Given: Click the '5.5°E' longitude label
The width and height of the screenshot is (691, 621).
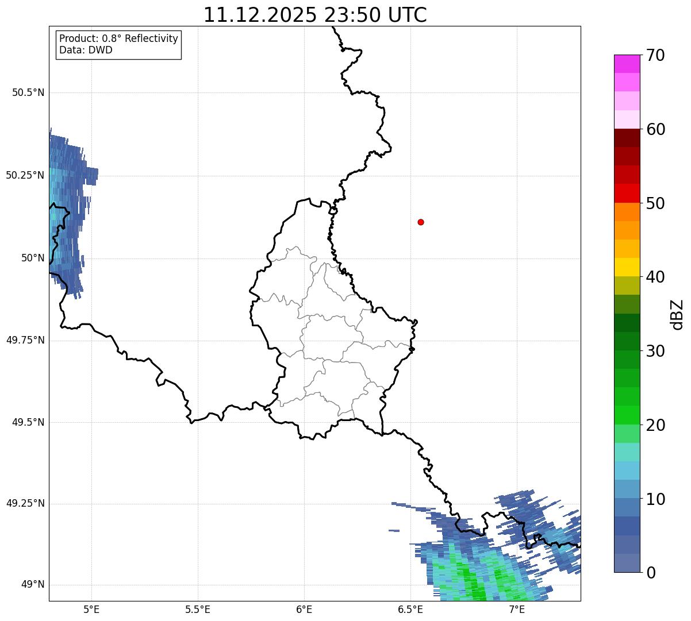Looking at the screenshot, I should tap(198, 609).
